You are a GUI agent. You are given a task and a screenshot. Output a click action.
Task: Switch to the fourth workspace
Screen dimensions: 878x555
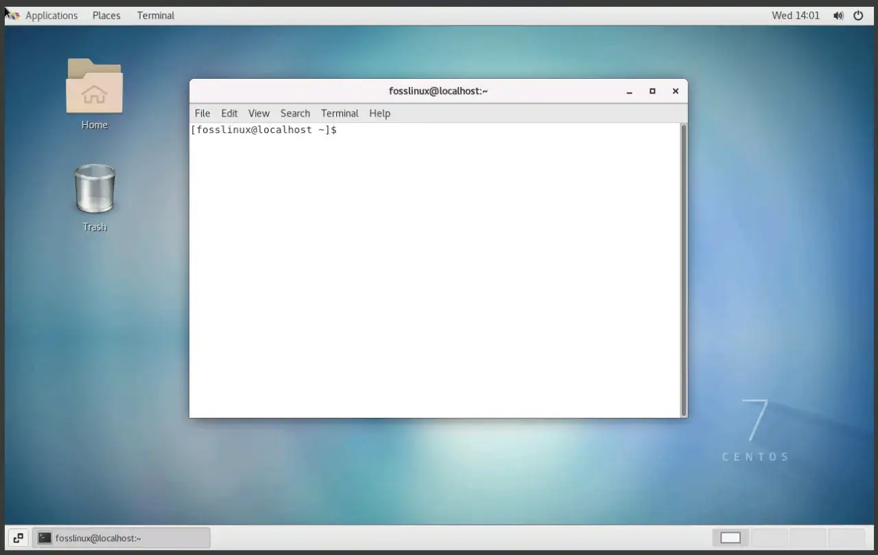[x=846, y=538]
